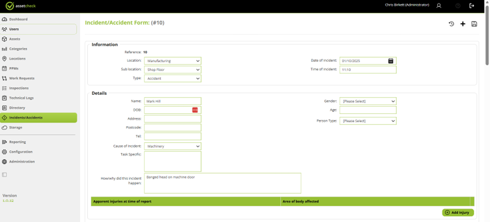The width and height of the screenshot is (490, 222).
Task: Log out using the exit icon
Action: coord(472,5)
